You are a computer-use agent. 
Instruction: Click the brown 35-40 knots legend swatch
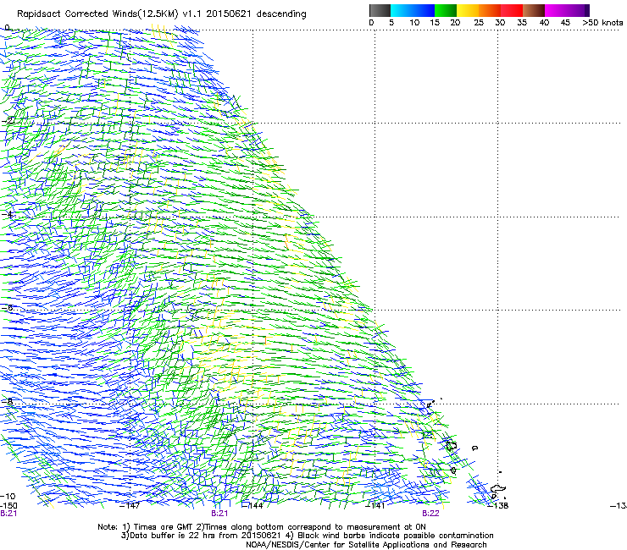(534, 10)
